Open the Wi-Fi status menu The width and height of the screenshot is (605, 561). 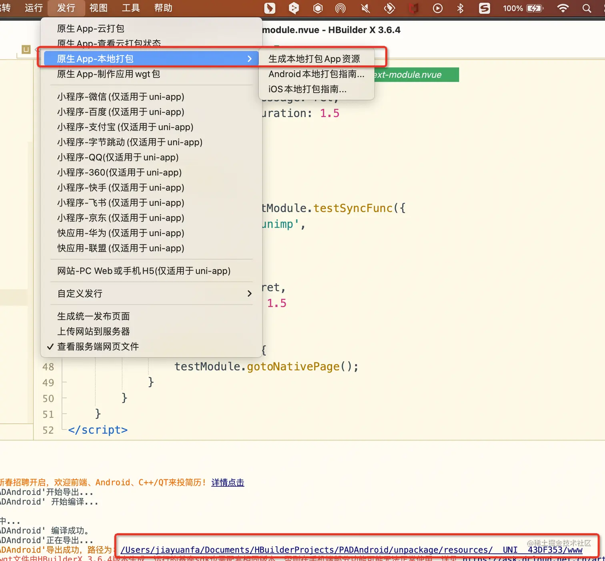pyautogui.click(x=563, y=8)
